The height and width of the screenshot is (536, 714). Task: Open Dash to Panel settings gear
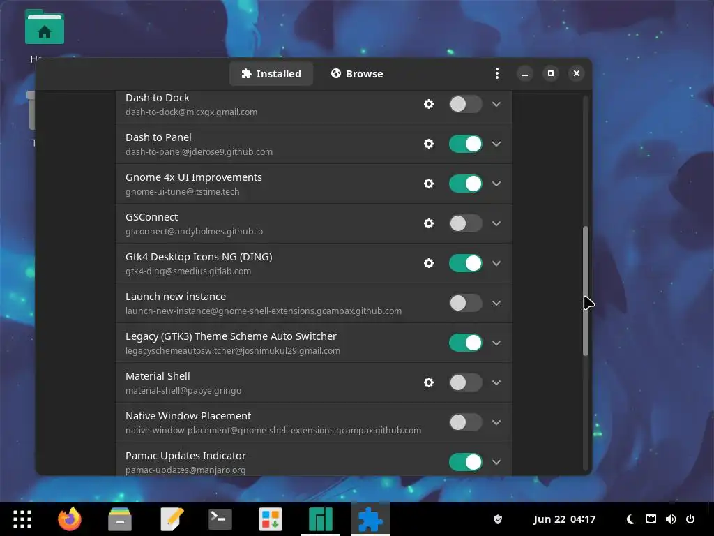[x=429, y=144]
